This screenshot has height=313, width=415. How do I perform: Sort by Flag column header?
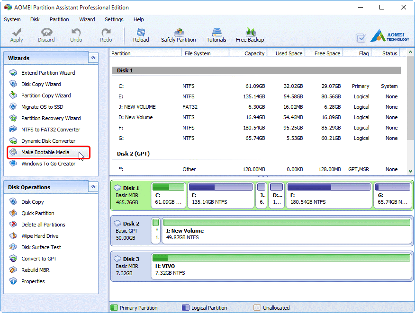click(358, 53)
